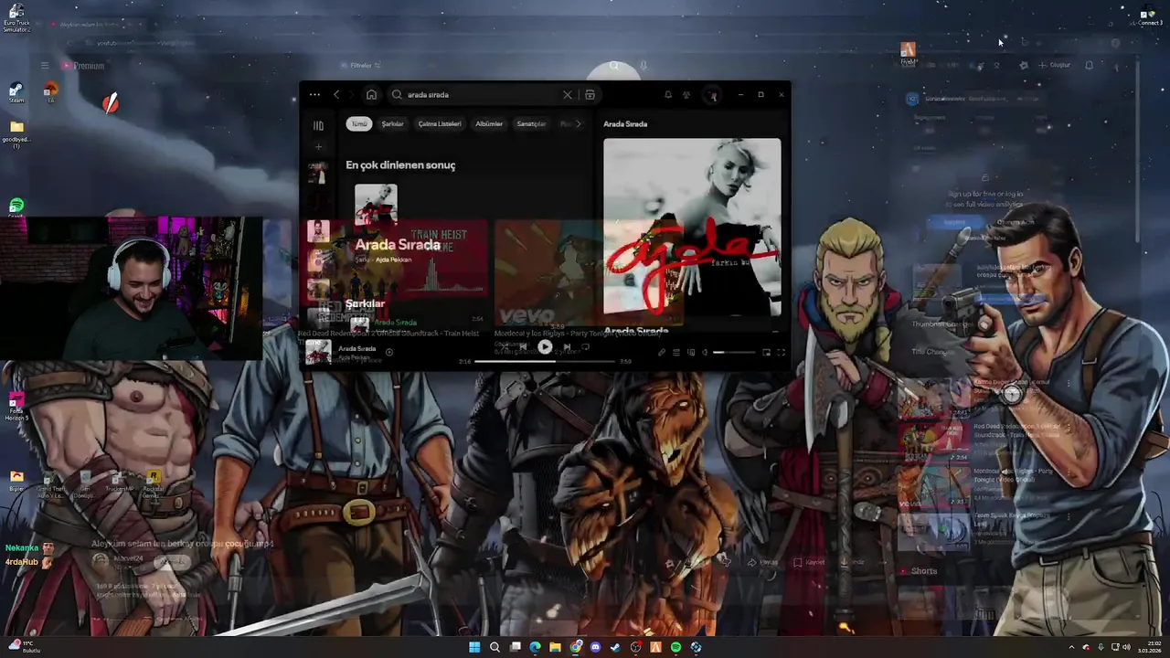The image size is (1170, 658).
Task: Add current song to liked songs
Action: [389, 352]
